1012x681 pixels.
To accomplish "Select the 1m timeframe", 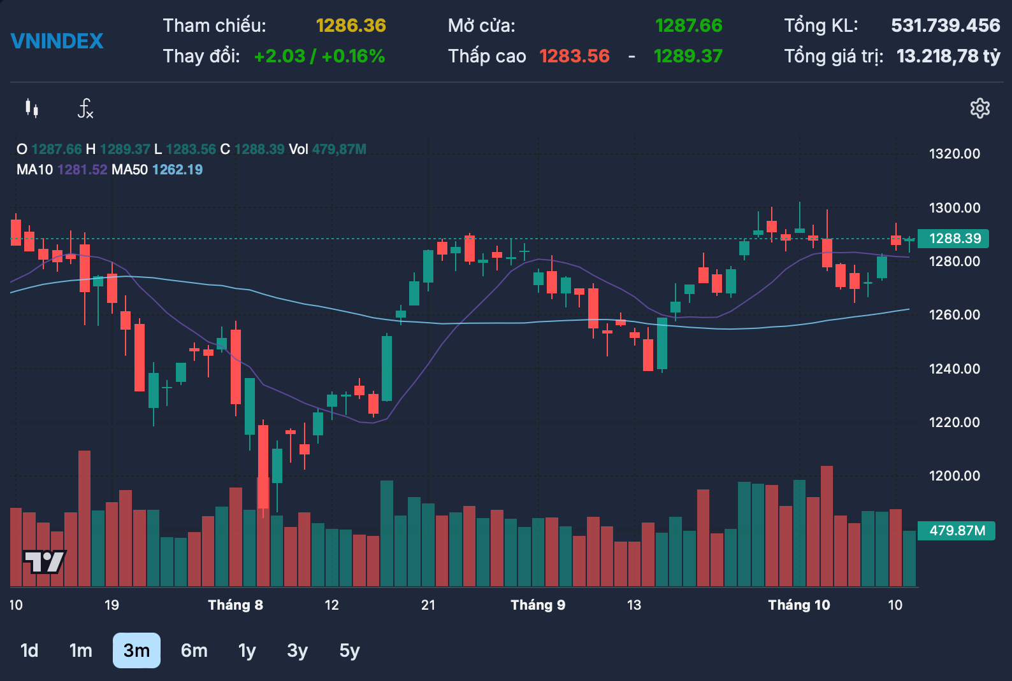I will pos(81,650).
